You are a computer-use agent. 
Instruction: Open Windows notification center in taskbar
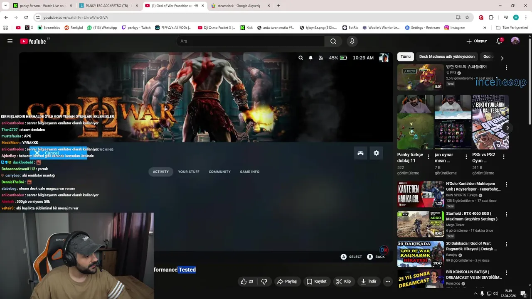point(523,293)
